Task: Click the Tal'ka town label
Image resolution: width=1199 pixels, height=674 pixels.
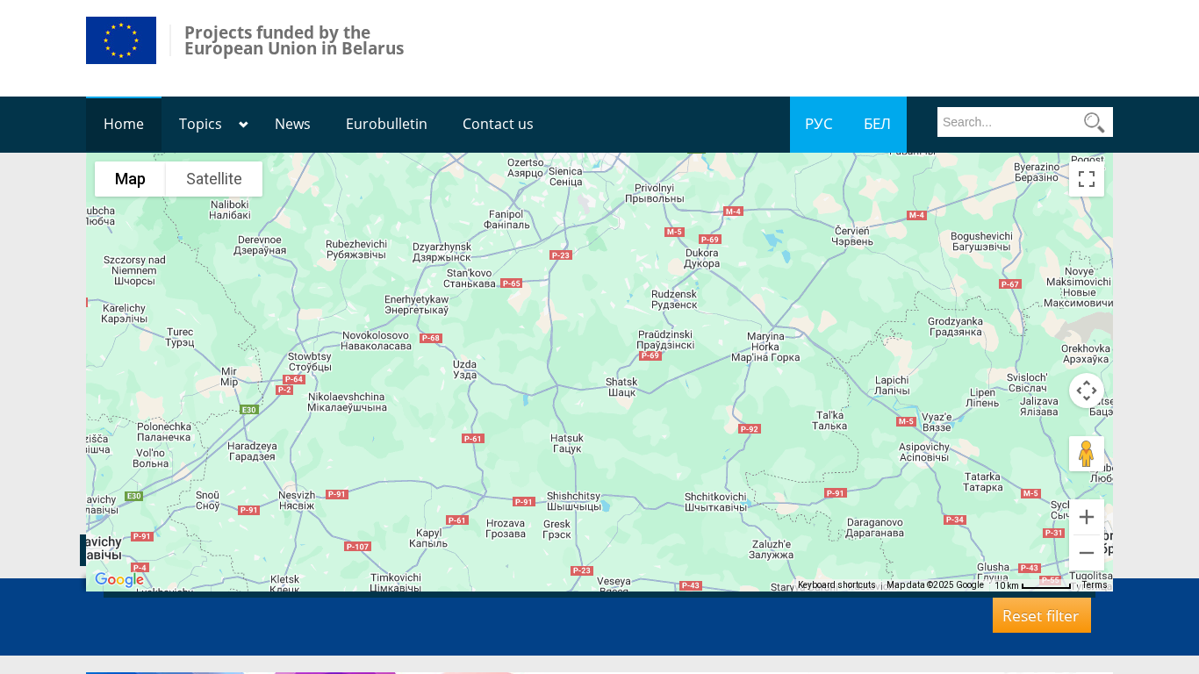Action: [x=829, y=420]
